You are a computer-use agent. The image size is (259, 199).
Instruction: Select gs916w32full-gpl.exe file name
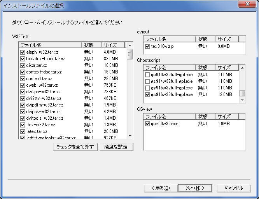click(x=172, y=94)
